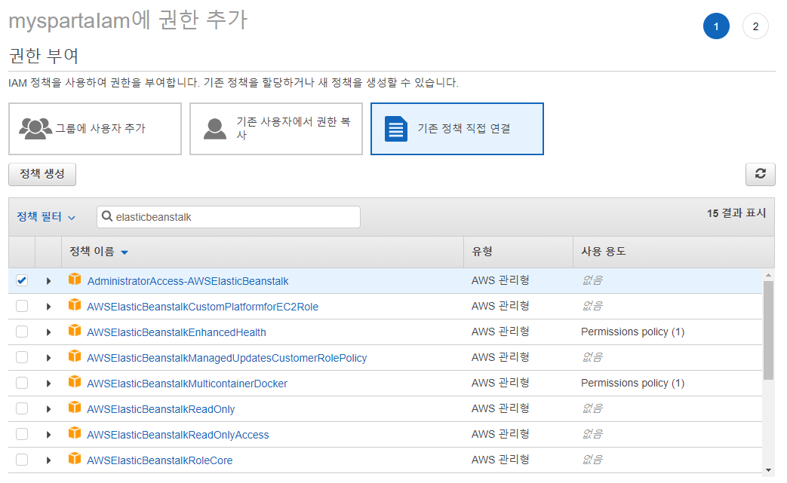The image size is (787, 483).
Task: Check the AWSElasticBeanstalkRoleCore checkbox
Action: click(x=22, y=460)
